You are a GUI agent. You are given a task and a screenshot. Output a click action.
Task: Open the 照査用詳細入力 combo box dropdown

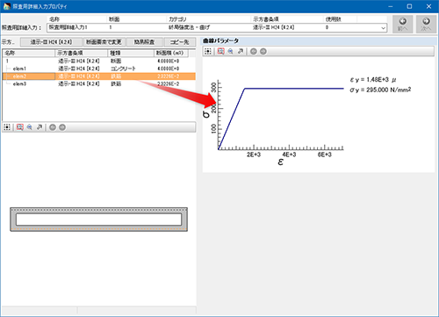[x=383, y=28]
